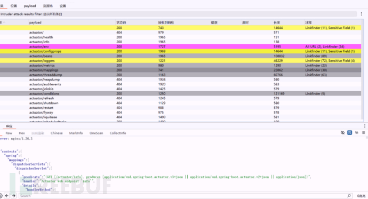Click the "handlerMethod" key in the response
Viewport: 368px width, 199px height.
[x=39, y=189]
